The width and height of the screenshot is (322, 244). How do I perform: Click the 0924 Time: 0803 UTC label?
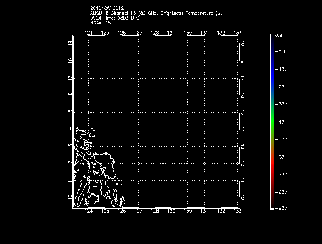click(x=109, y=18)
